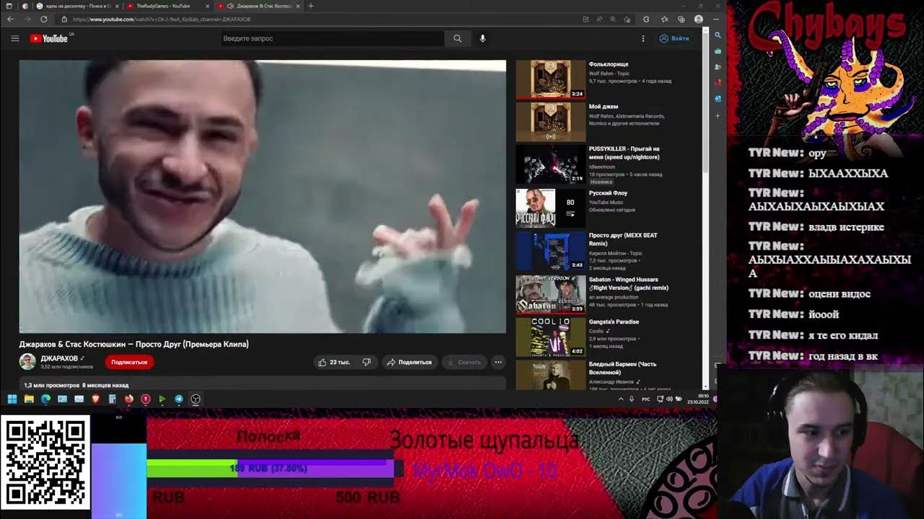Image resolution: width=924 pixels, height=519 pixels.
Task: Show hidden tray icons chevron
Action: point(621,399)
